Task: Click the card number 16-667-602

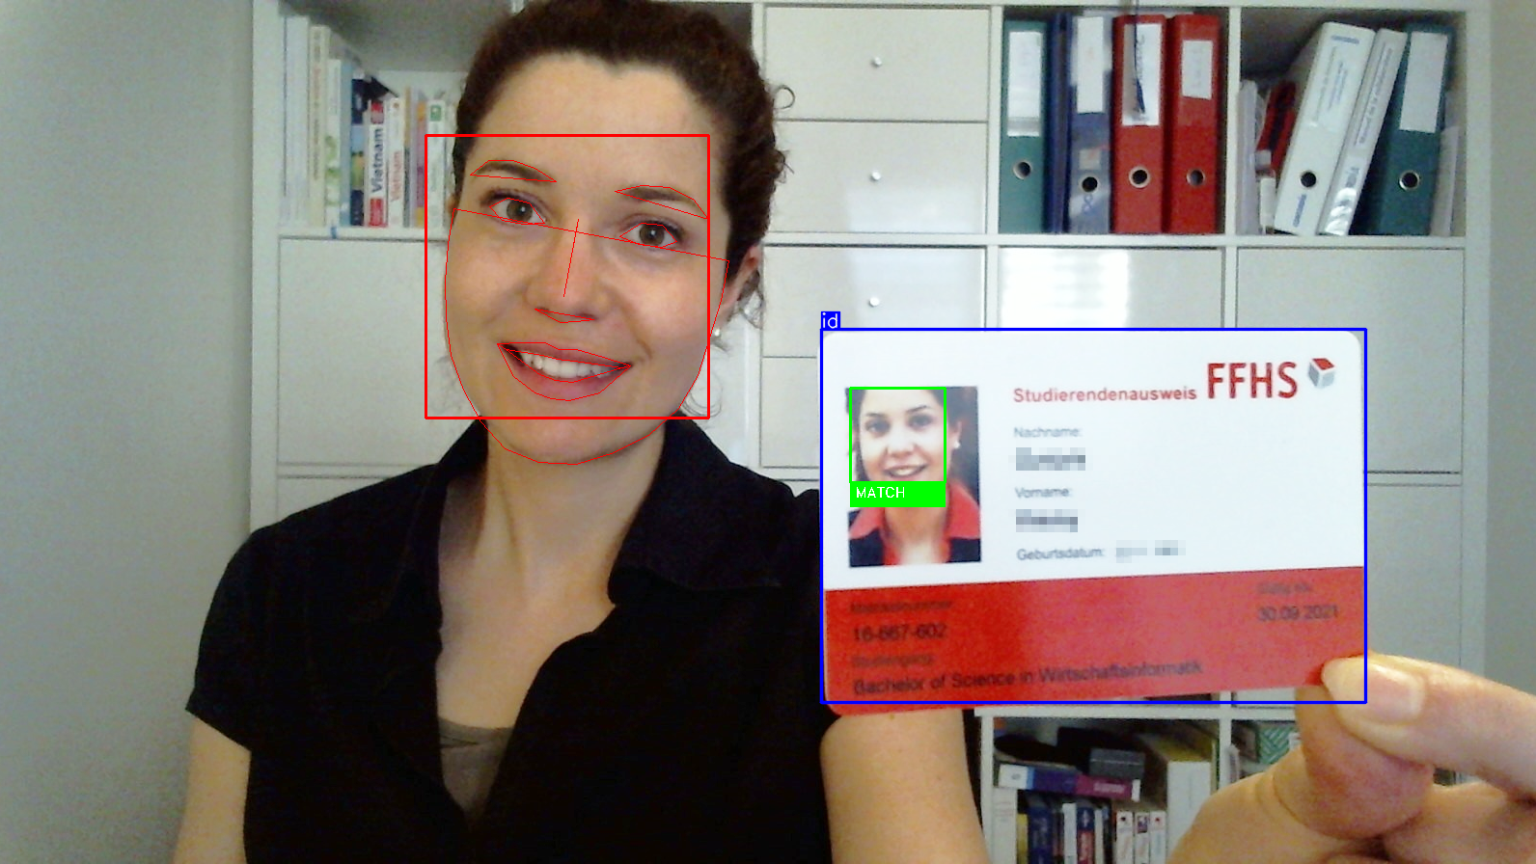Action: coord(899,633)
